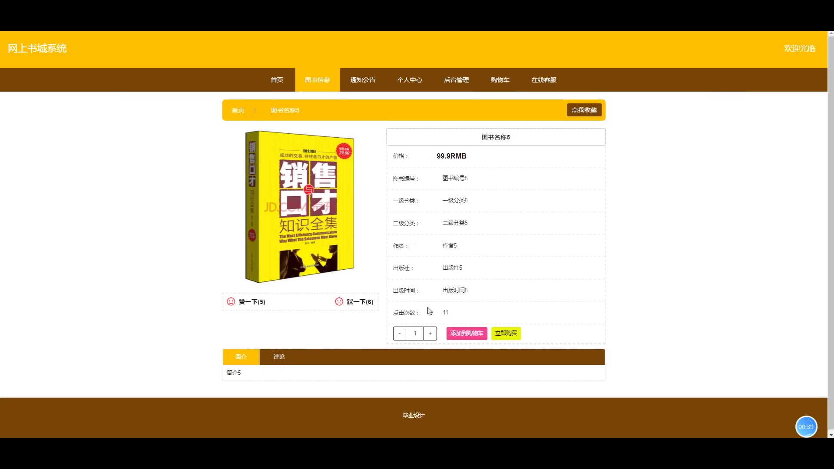Click the 立即购买 button
The width and height of the screenshot is (834, 469).
point(506,333)
